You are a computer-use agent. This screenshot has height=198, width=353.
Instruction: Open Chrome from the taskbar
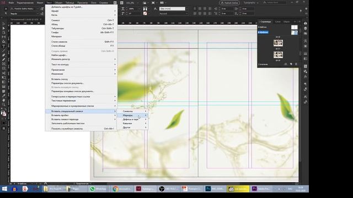pos(122,189)
